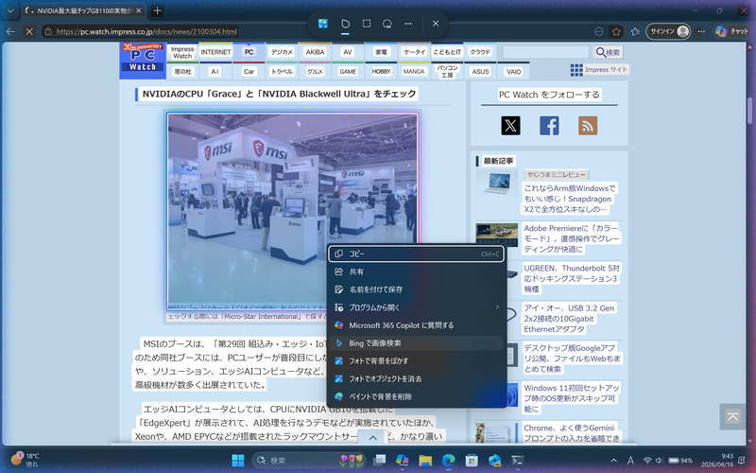Screen dimensions: 756x473
Task: Open File Explorer from the taskbar
Action: 425,461
